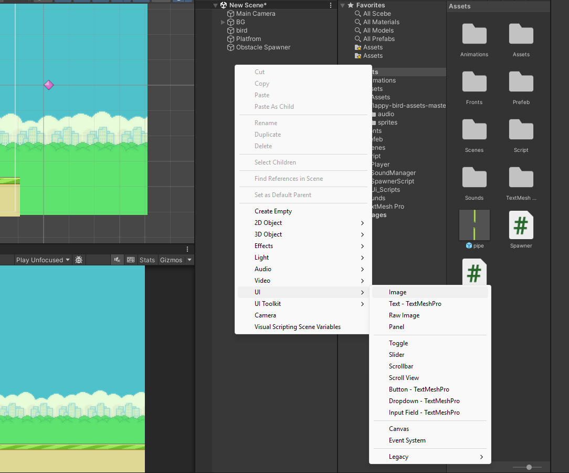Image resolution: width=569 pixels, height=473 pixels.
Task: Click the Frame Debugger bug icon
Action: coord(79,260)
